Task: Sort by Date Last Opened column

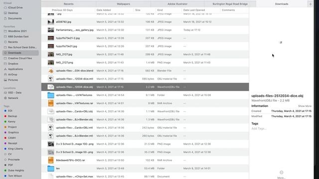Action: pyautogui.click(x=194, y=10)
